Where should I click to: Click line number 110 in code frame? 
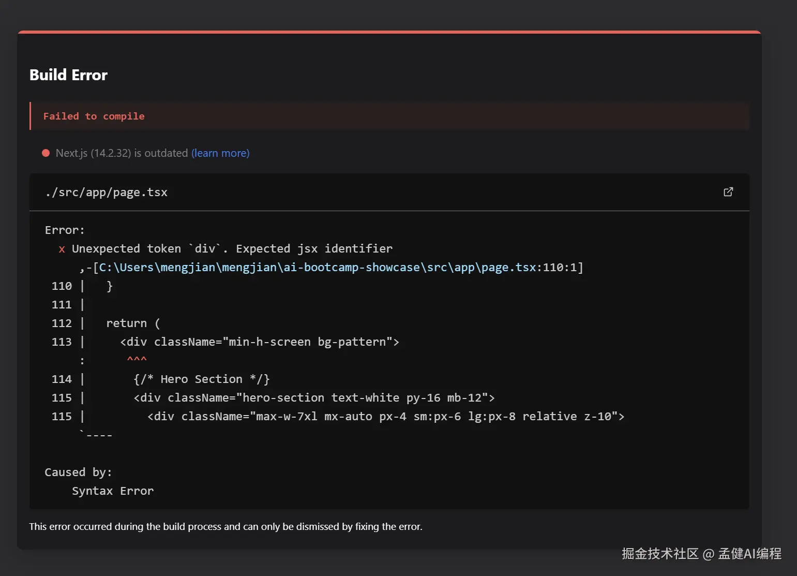point(62,286)
